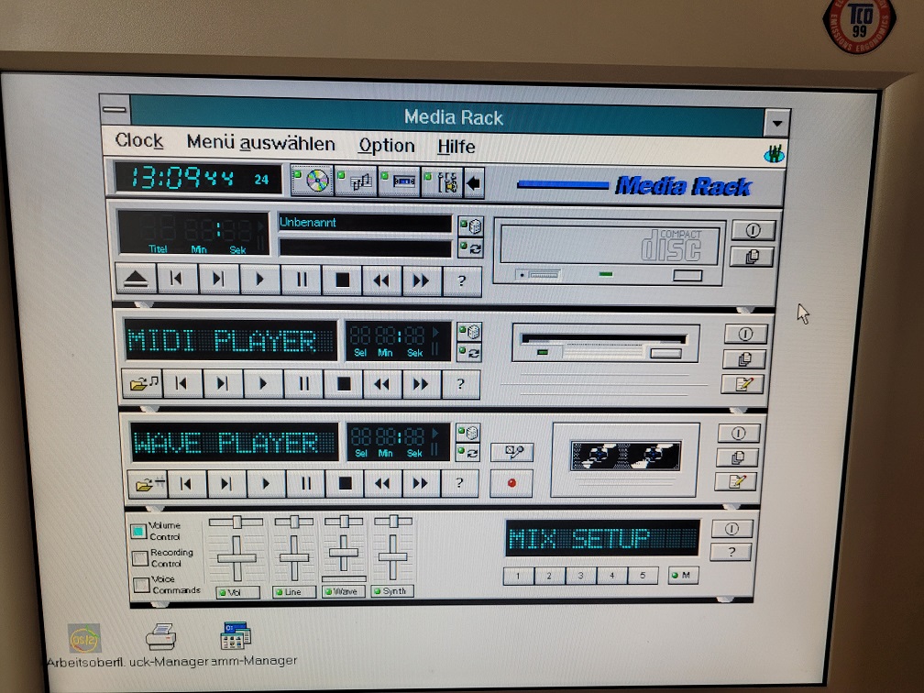Open a file in the Wave player
924x693 pixels.
click(x=148, y=484)
